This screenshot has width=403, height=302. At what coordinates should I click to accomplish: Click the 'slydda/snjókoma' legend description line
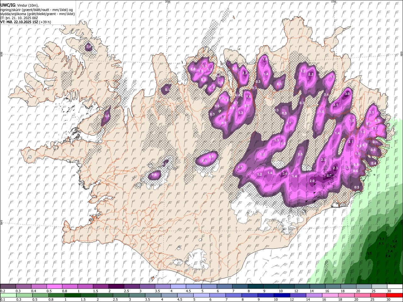point(38,14)
